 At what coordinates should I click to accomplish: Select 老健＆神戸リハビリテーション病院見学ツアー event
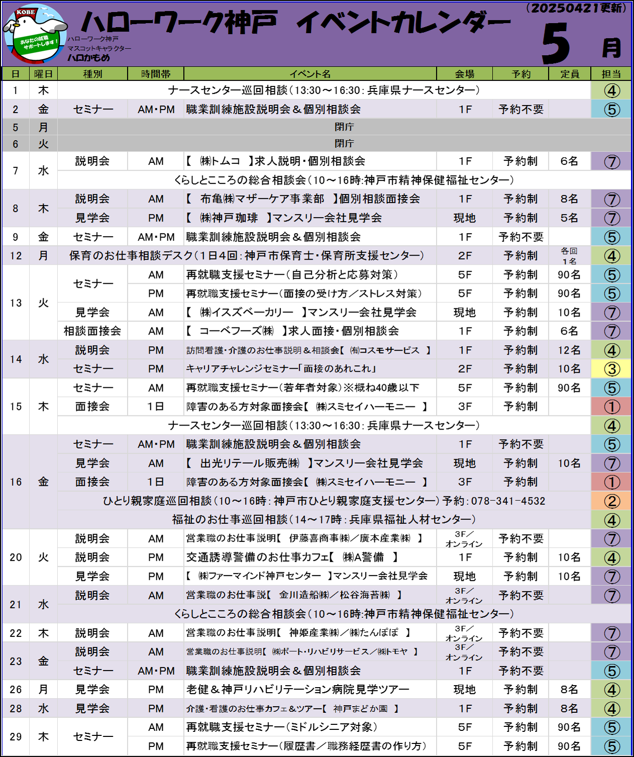[298, 689]
